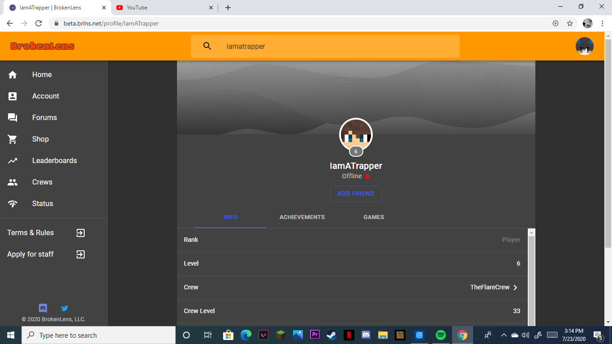Click the IamATrapper profile avatar

pos(356,134)
